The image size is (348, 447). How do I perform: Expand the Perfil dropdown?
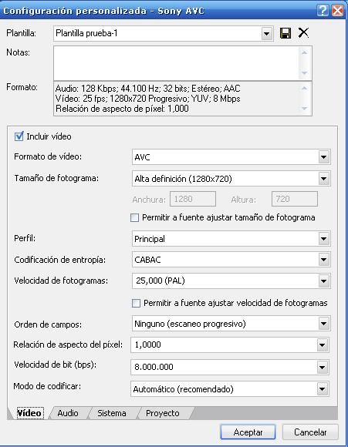324,239
